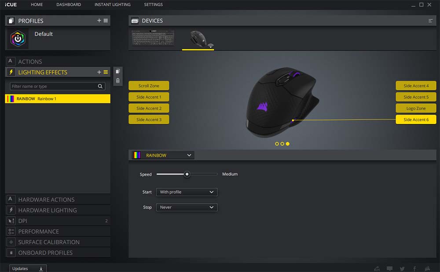Screen dimensions: 440x272
Task: Open the Devices panel options menu
Action: (430, 21)
